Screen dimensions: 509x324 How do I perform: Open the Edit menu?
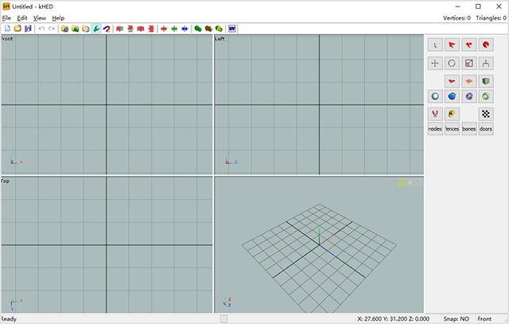coord(22,18)
